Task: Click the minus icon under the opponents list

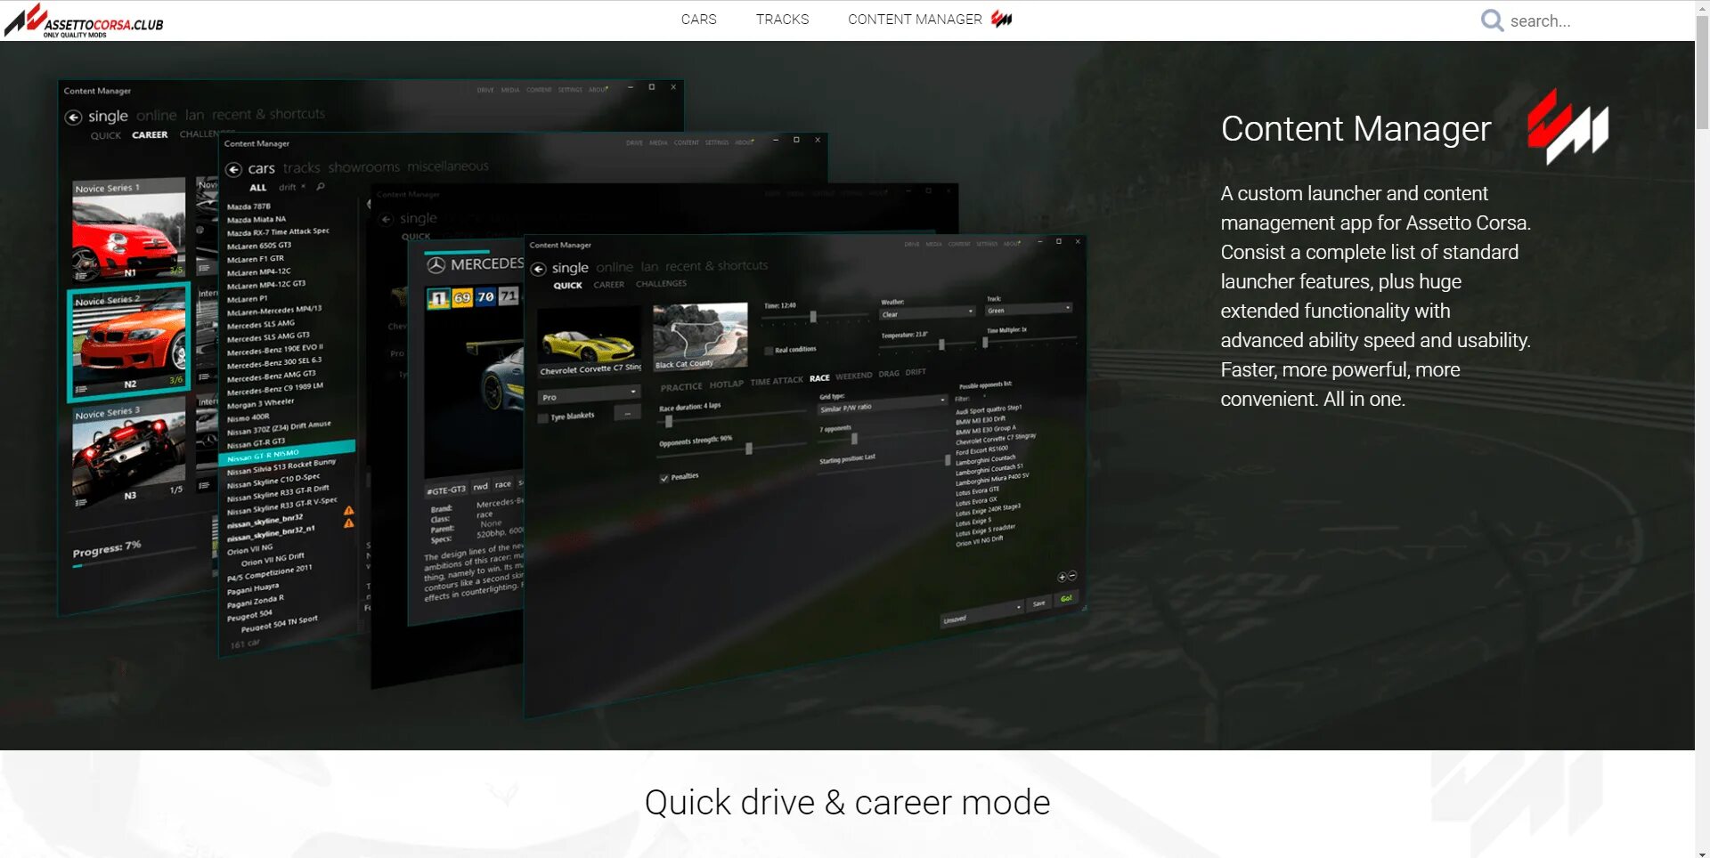Action: 1072,576
